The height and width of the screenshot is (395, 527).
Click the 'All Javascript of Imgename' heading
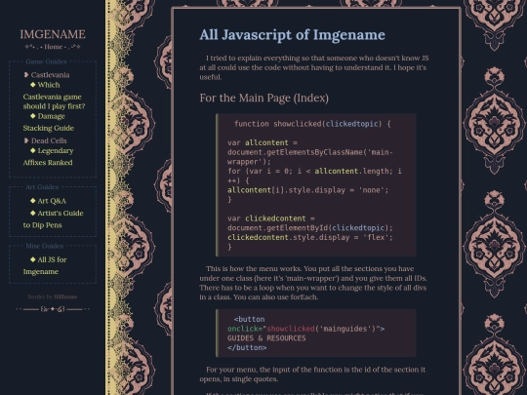click(x=293, y=35)
